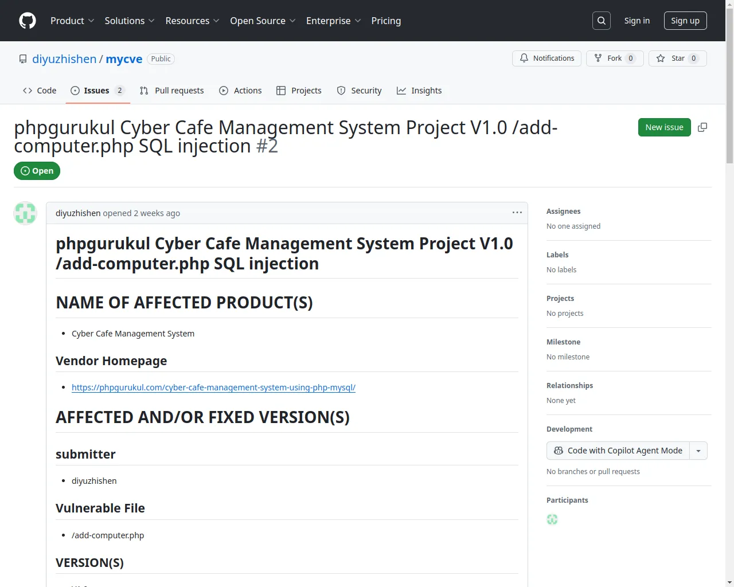Click the 'No labels' text
The image size is (734, 587).
(x=561, y=270)
